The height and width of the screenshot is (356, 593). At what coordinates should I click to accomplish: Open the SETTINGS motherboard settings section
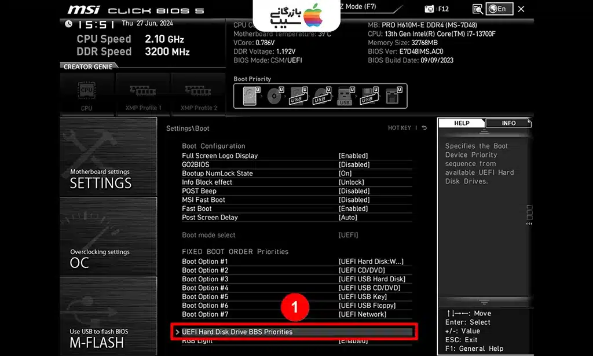pos(108,157)
